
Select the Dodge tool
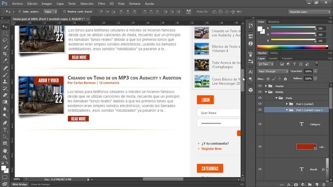coord(5,115)
